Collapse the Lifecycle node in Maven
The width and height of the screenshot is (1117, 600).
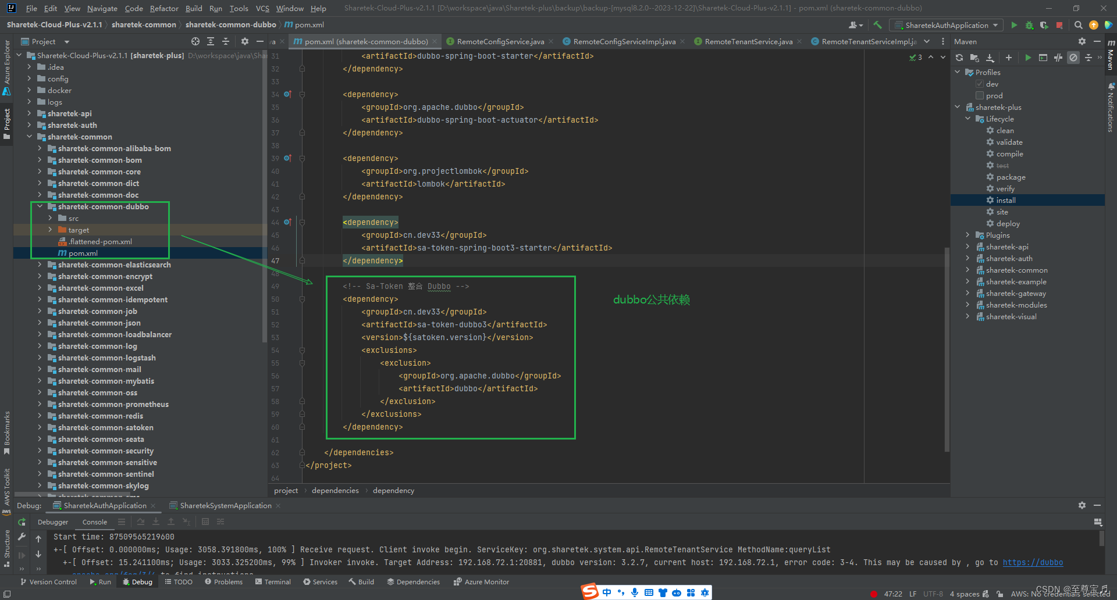968,119
